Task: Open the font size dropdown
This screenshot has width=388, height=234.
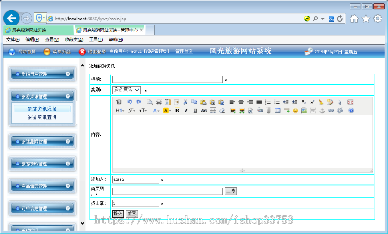Action: 143,110
